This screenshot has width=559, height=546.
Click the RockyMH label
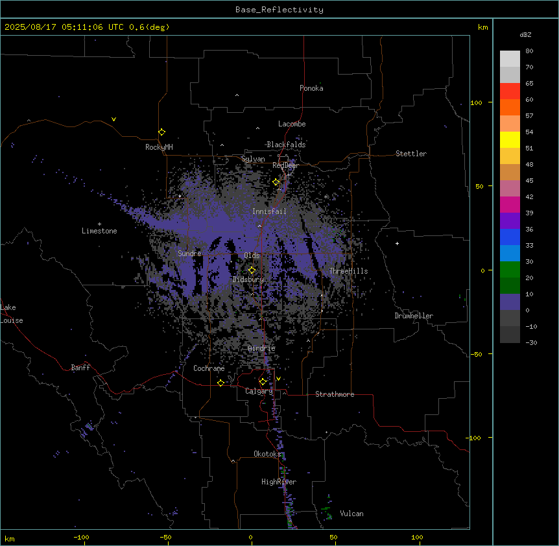[x=159, y=147]
